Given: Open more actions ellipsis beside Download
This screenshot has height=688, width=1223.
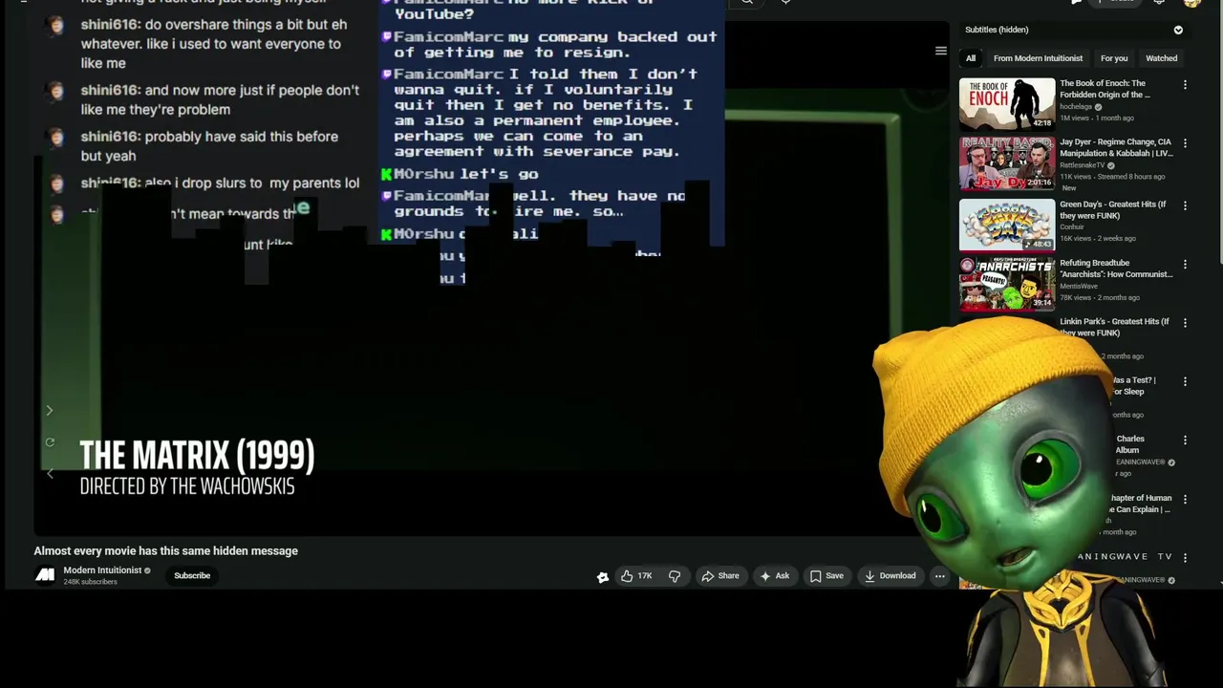Looking at the screenshot, I should click(x=939, y=576).
